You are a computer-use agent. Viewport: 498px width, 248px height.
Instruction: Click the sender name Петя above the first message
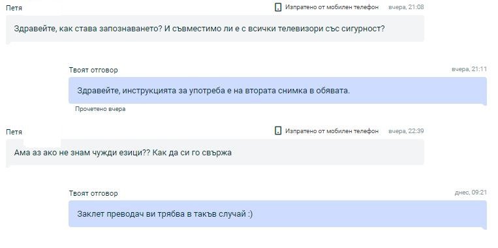[14, 8]
